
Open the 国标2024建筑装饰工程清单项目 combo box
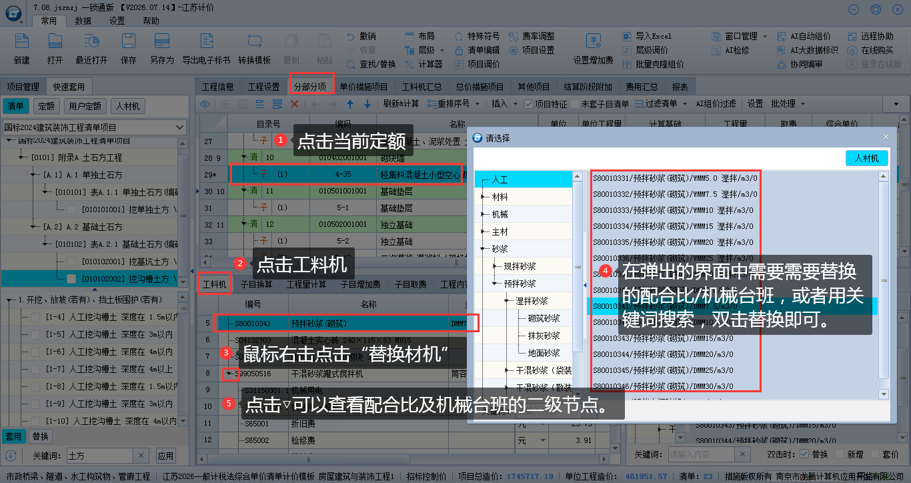95,127
